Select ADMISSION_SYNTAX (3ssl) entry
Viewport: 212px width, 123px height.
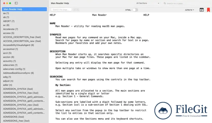18,89
